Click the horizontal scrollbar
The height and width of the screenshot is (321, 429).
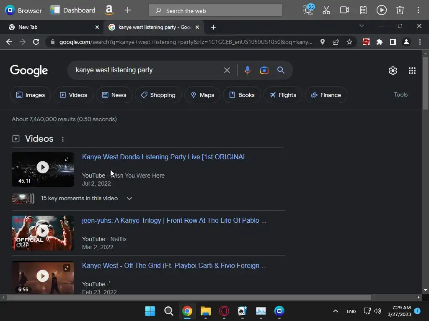click(x=189, y=298)
